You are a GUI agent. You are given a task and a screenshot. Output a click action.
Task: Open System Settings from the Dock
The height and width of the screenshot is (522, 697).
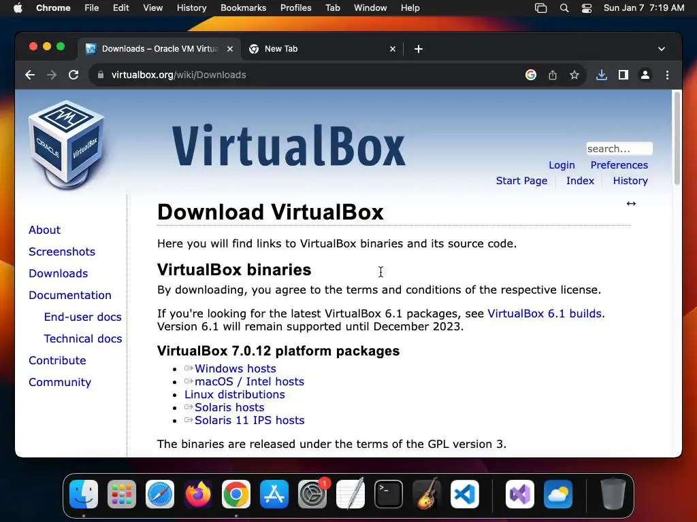tap(312, 494)
